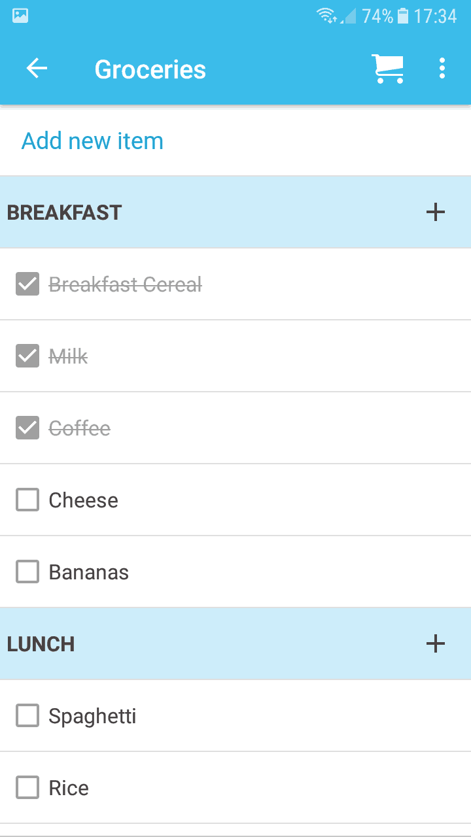Check the Rice checkbox
Screen dimensions: 471x837
(27, 788)
